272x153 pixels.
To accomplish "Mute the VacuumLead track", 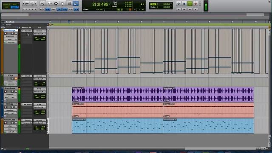I will click(16, 123).
